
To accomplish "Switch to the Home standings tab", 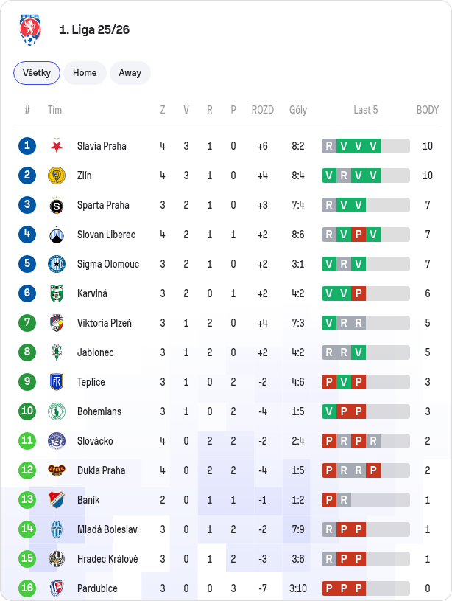I will pos(85,73).
